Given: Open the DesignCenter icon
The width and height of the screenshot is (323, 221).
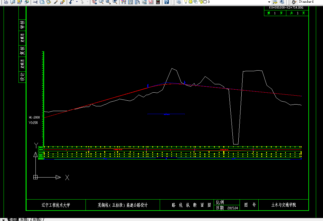Looking at the screenshot, I should point(131,2).
